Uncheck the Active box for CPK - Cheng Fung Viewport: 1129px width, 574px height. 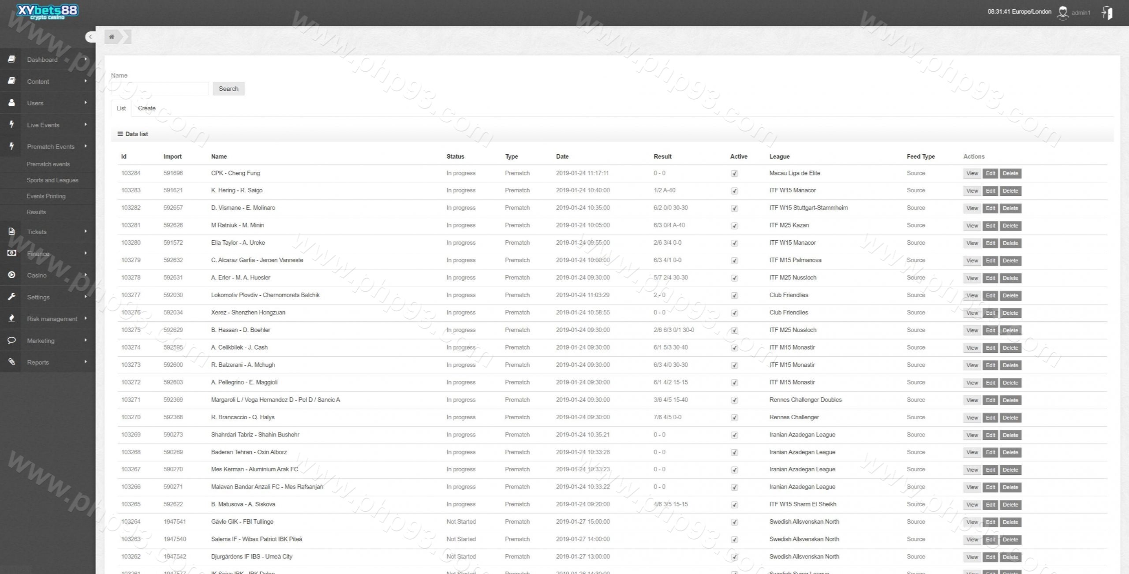[x=734, y=174]
